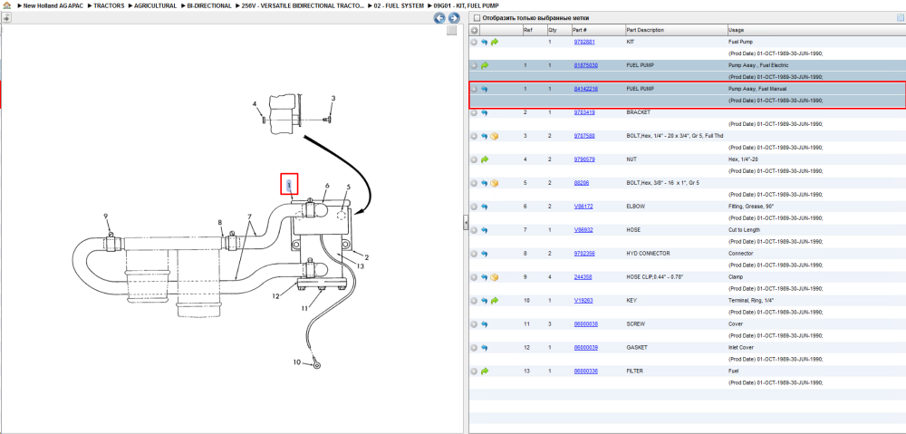Screen dimensions: 906x434
Task: Select callout 10 on the diagram
Action: coord(296,362)
